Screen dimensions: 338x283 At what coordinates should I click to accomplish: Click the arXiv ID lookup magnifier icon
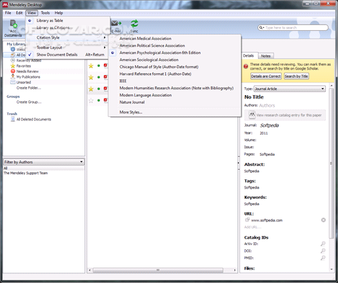coord(323,244)
